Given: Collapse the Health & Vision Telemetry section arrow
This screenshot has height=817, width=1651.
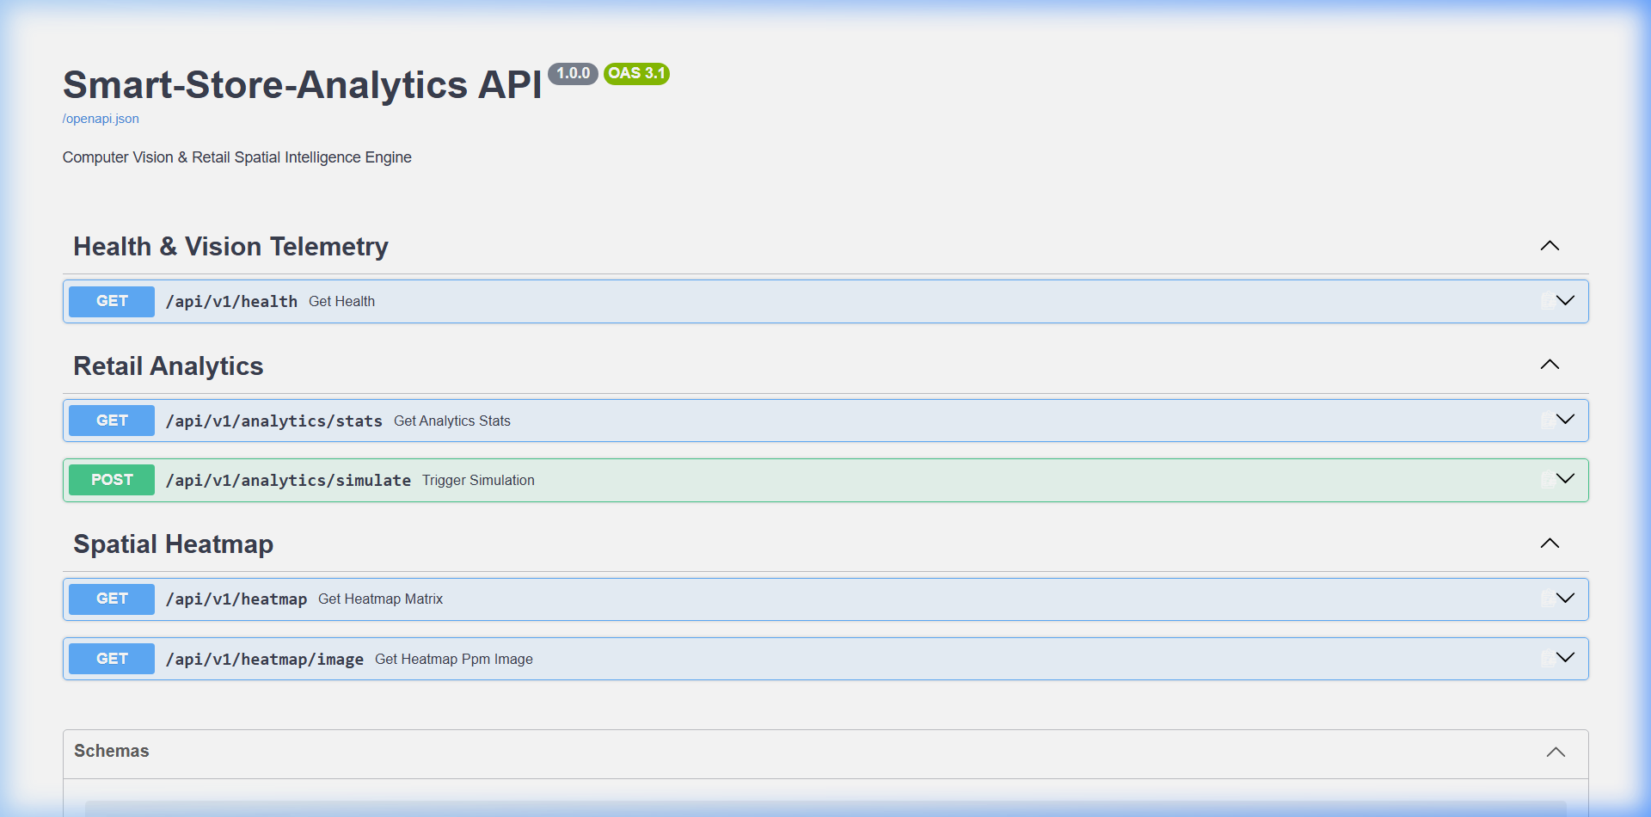Looking at the screenshot, I should coord(1550,246).
